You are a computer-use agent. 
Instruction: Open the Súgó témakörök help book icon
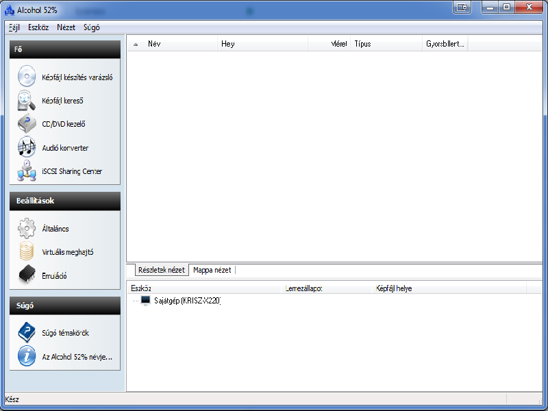coord(27,332)
